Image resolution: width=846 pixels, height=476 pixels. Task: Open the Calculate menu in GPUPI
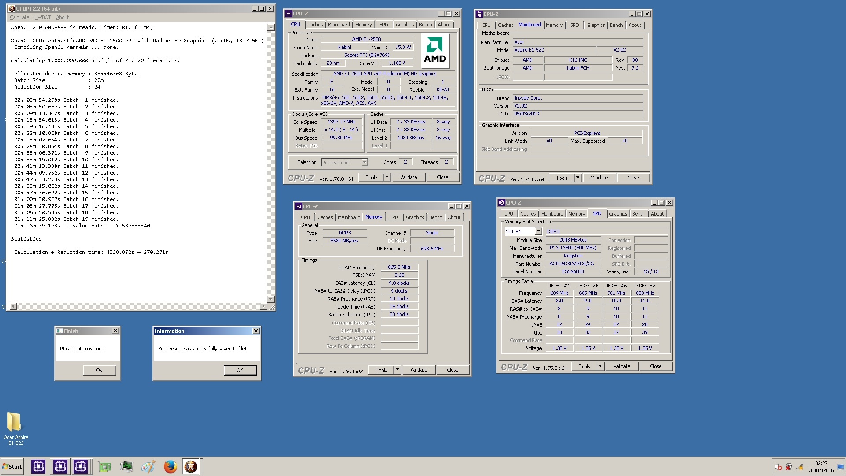[x=19, y=18]
